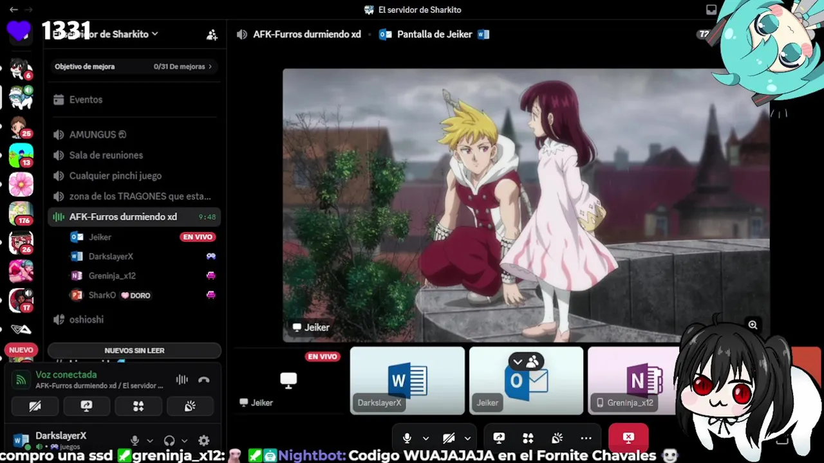Click the Voz conectada status text
This screenshot has height=463, width=824.
[x=66, y=374]
